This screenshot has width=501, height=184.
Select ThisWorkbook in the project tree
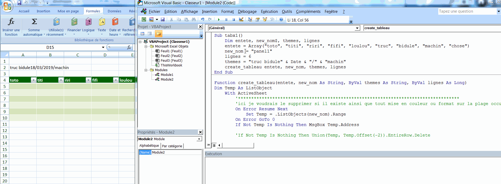tap(171, 65)
